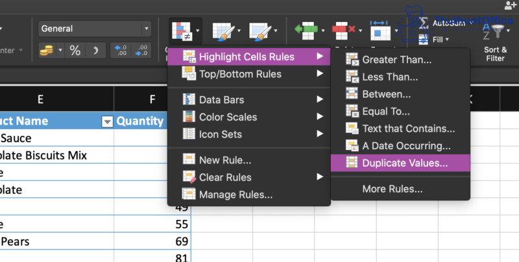Click cell ending with 'Pears'
Image resolution: width=519 pixels, height=262 pixels.
(56, 241)
